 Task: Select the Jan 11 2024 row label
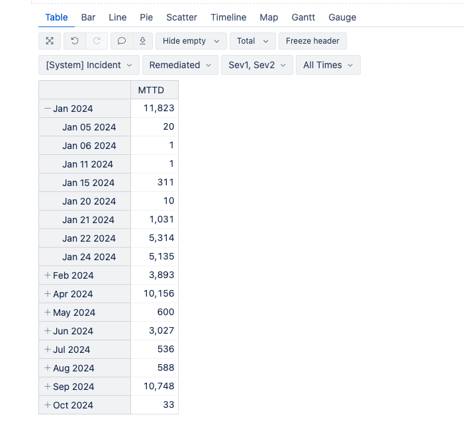click(87, 164)
